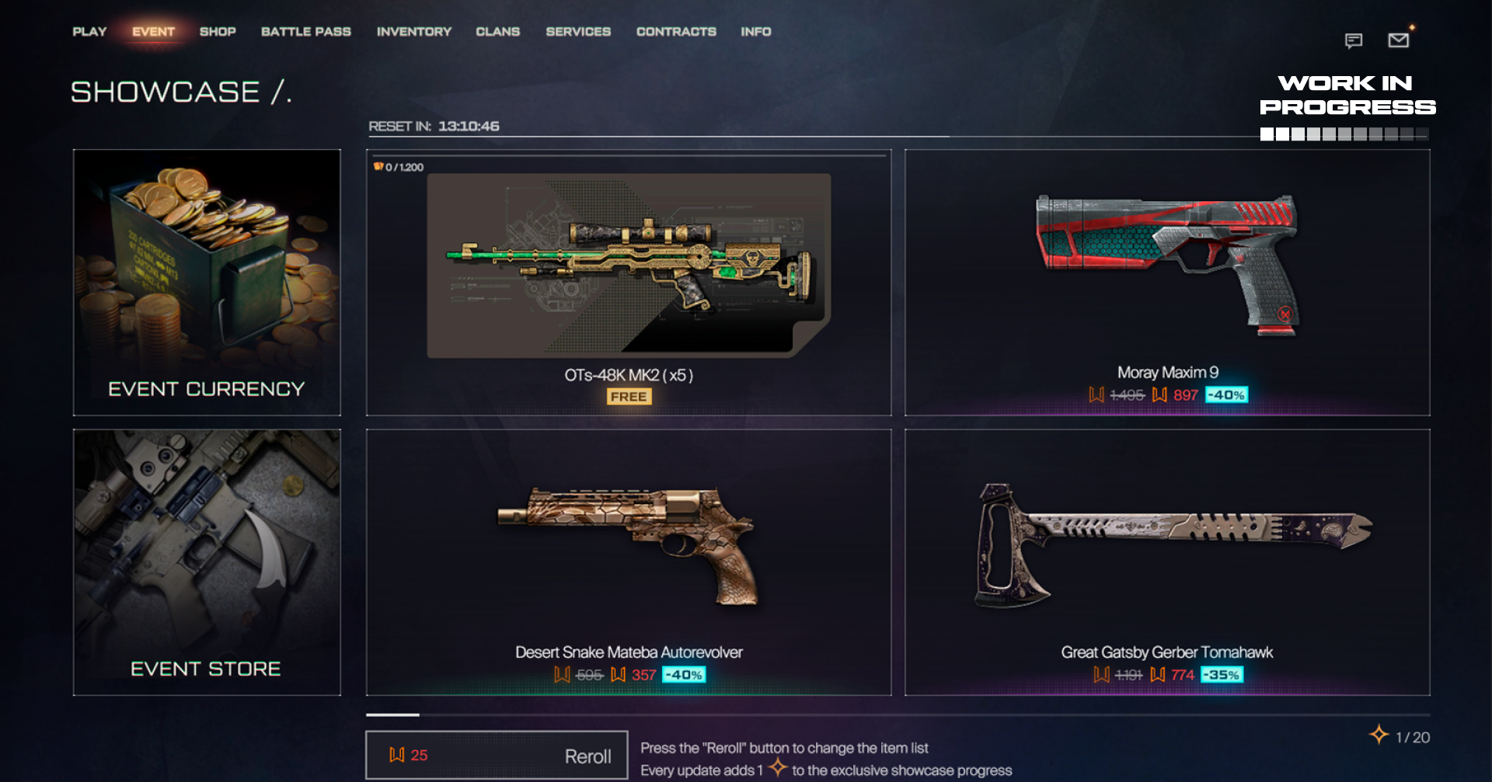Open the EVENT CURRENCY tile
Screen dimensions: 1492x782
pos(207,283)
